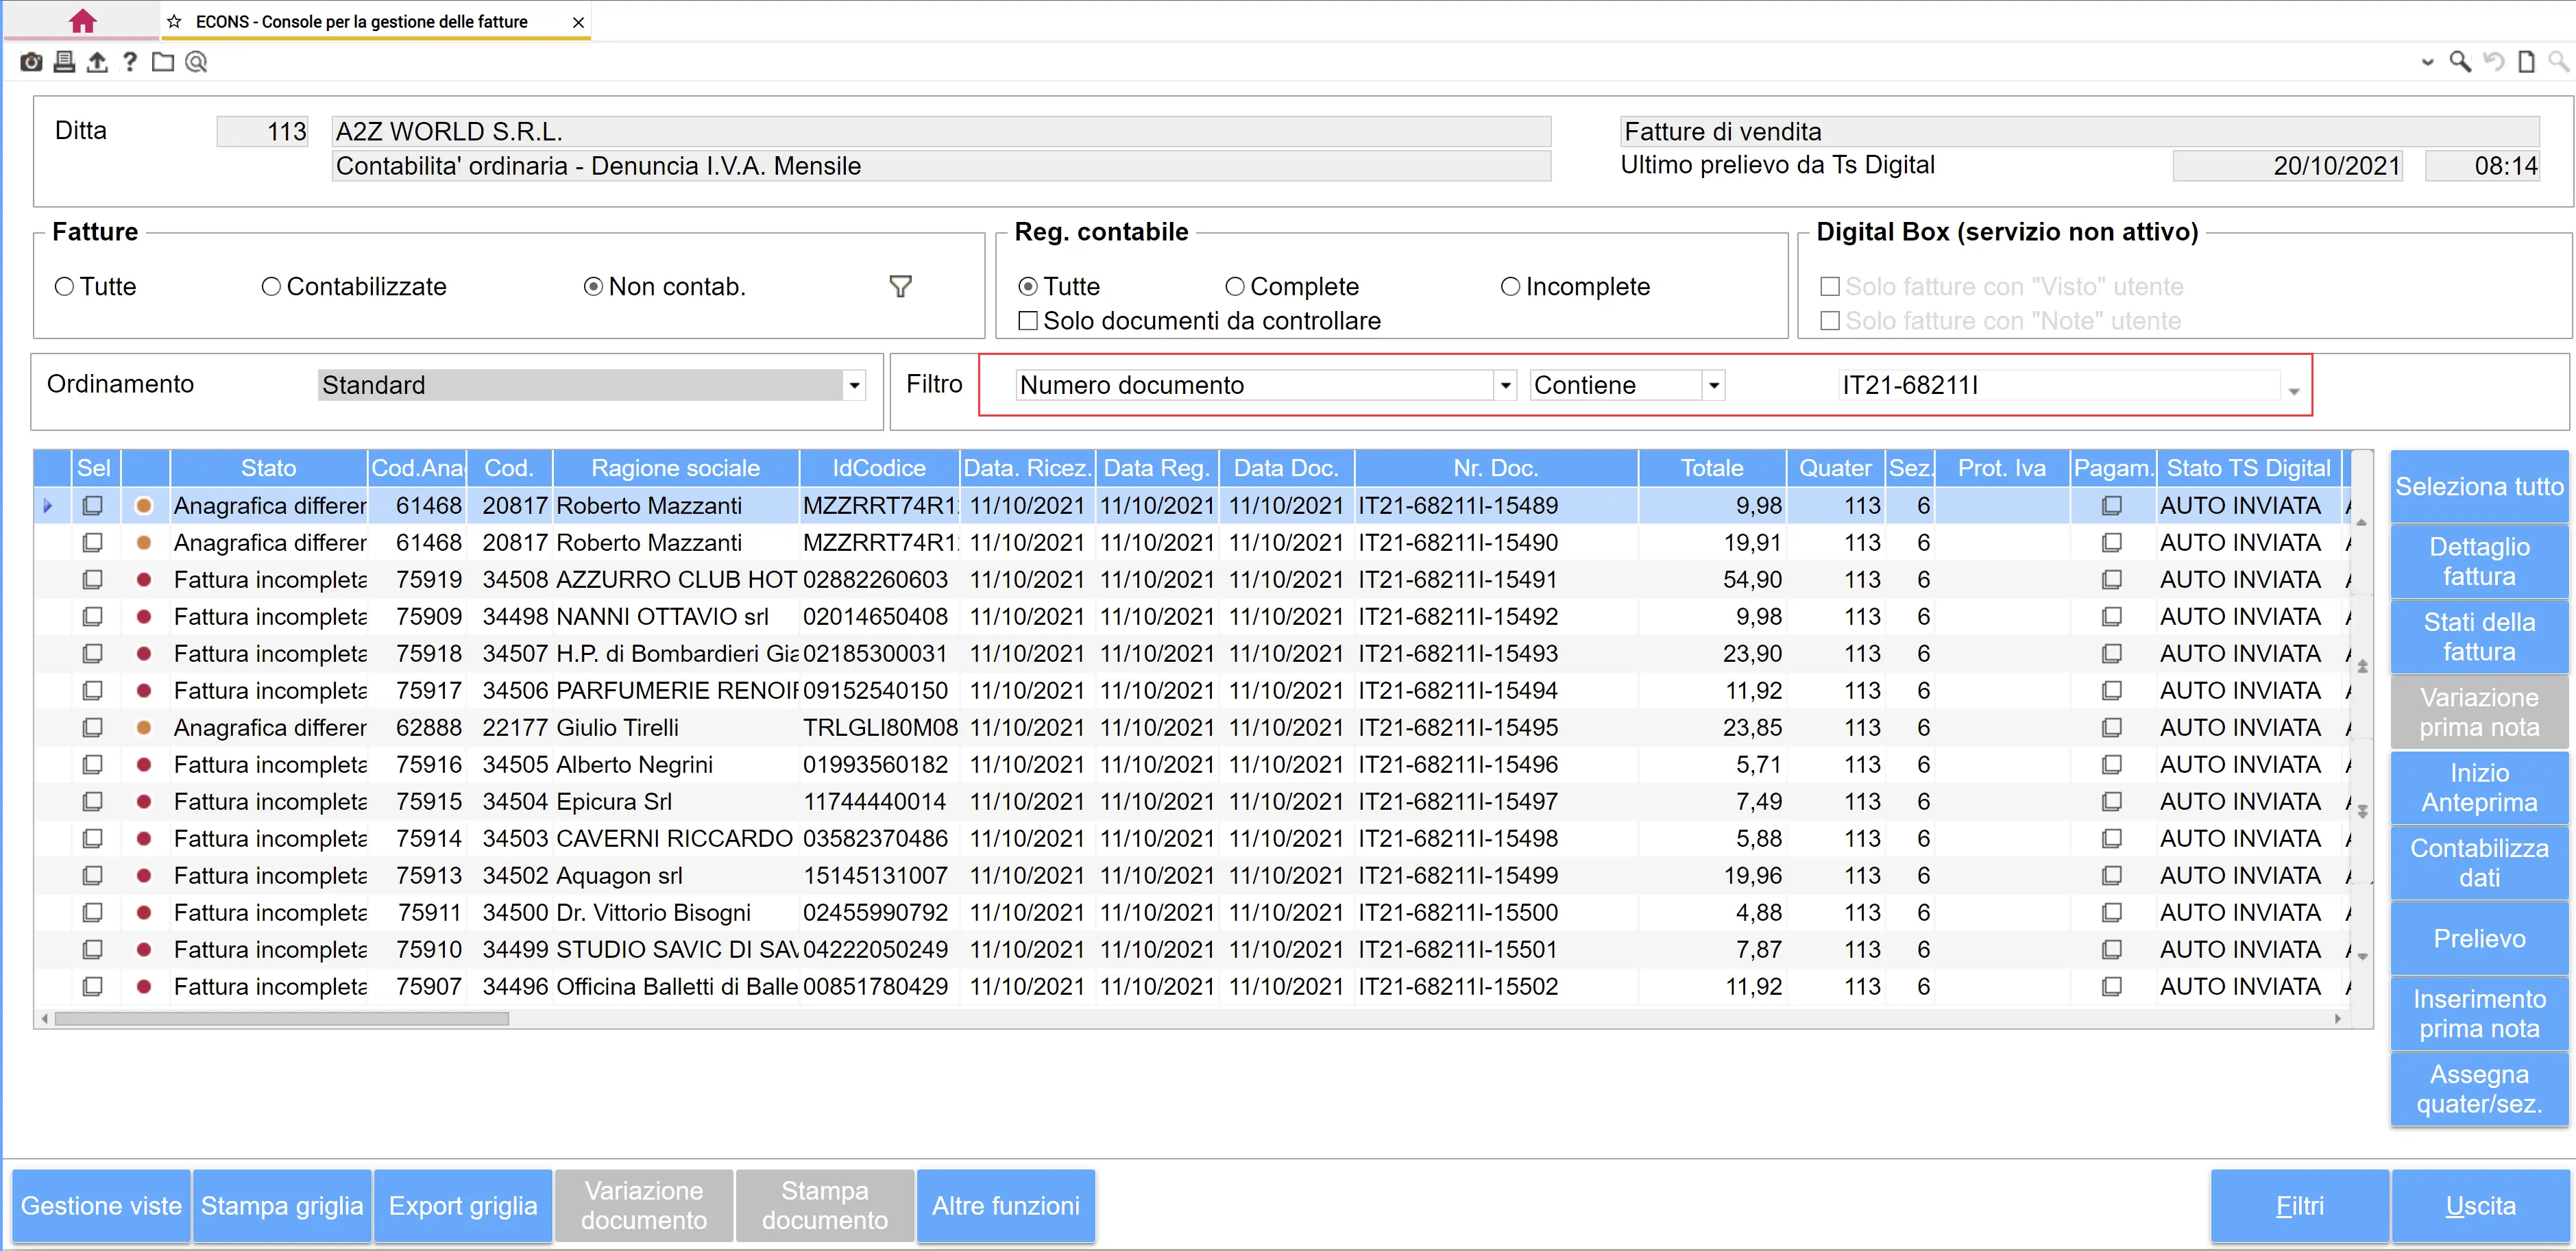Go to the home tab icon

(x=82, y=21)
